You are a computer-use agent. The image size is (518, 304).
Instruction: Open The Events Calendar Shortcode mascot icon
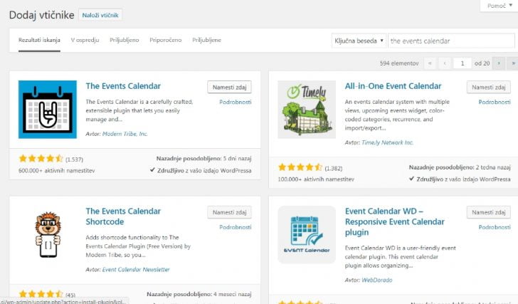coord(48,235)
